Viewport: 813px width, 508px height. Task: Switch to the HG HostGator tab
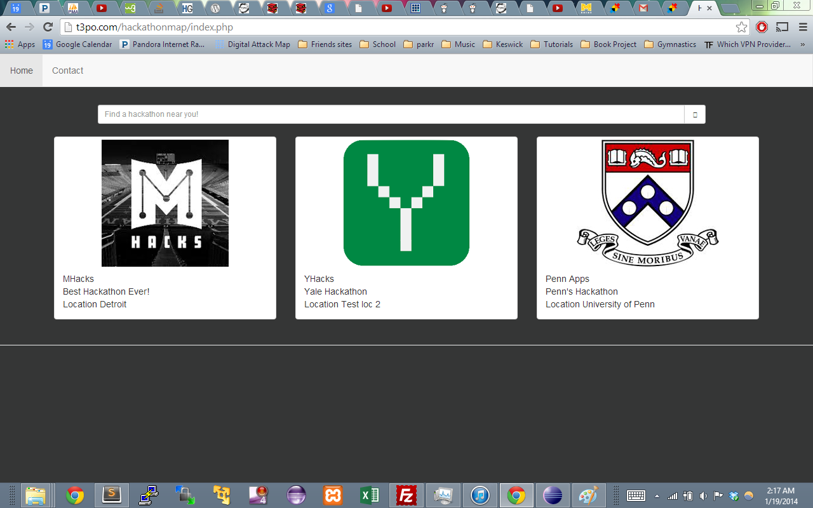(x=187, y=8)
